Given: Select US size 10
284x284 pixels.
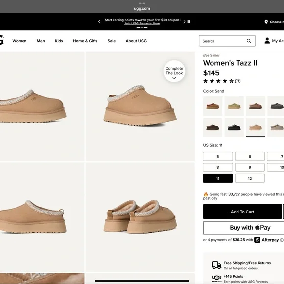Looking at the screenshot, I should click(276, 167).
